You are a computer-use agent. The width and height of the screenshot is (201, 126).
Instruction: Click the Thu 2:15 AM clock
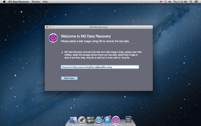180,2
